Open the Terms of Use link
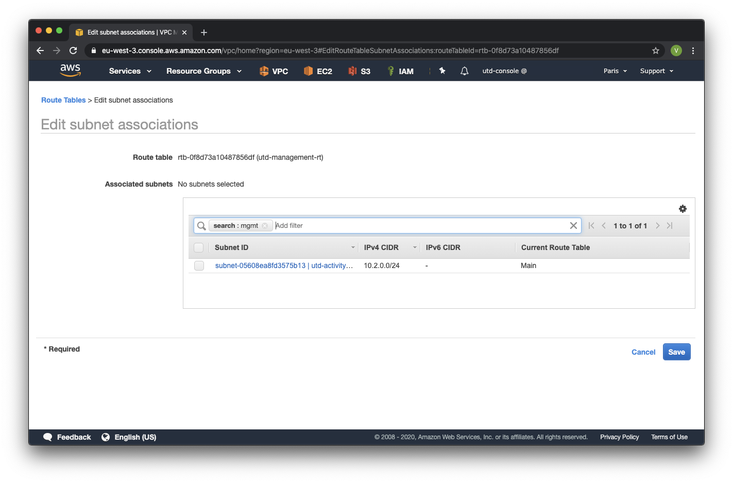 click(x=669, y=437)
